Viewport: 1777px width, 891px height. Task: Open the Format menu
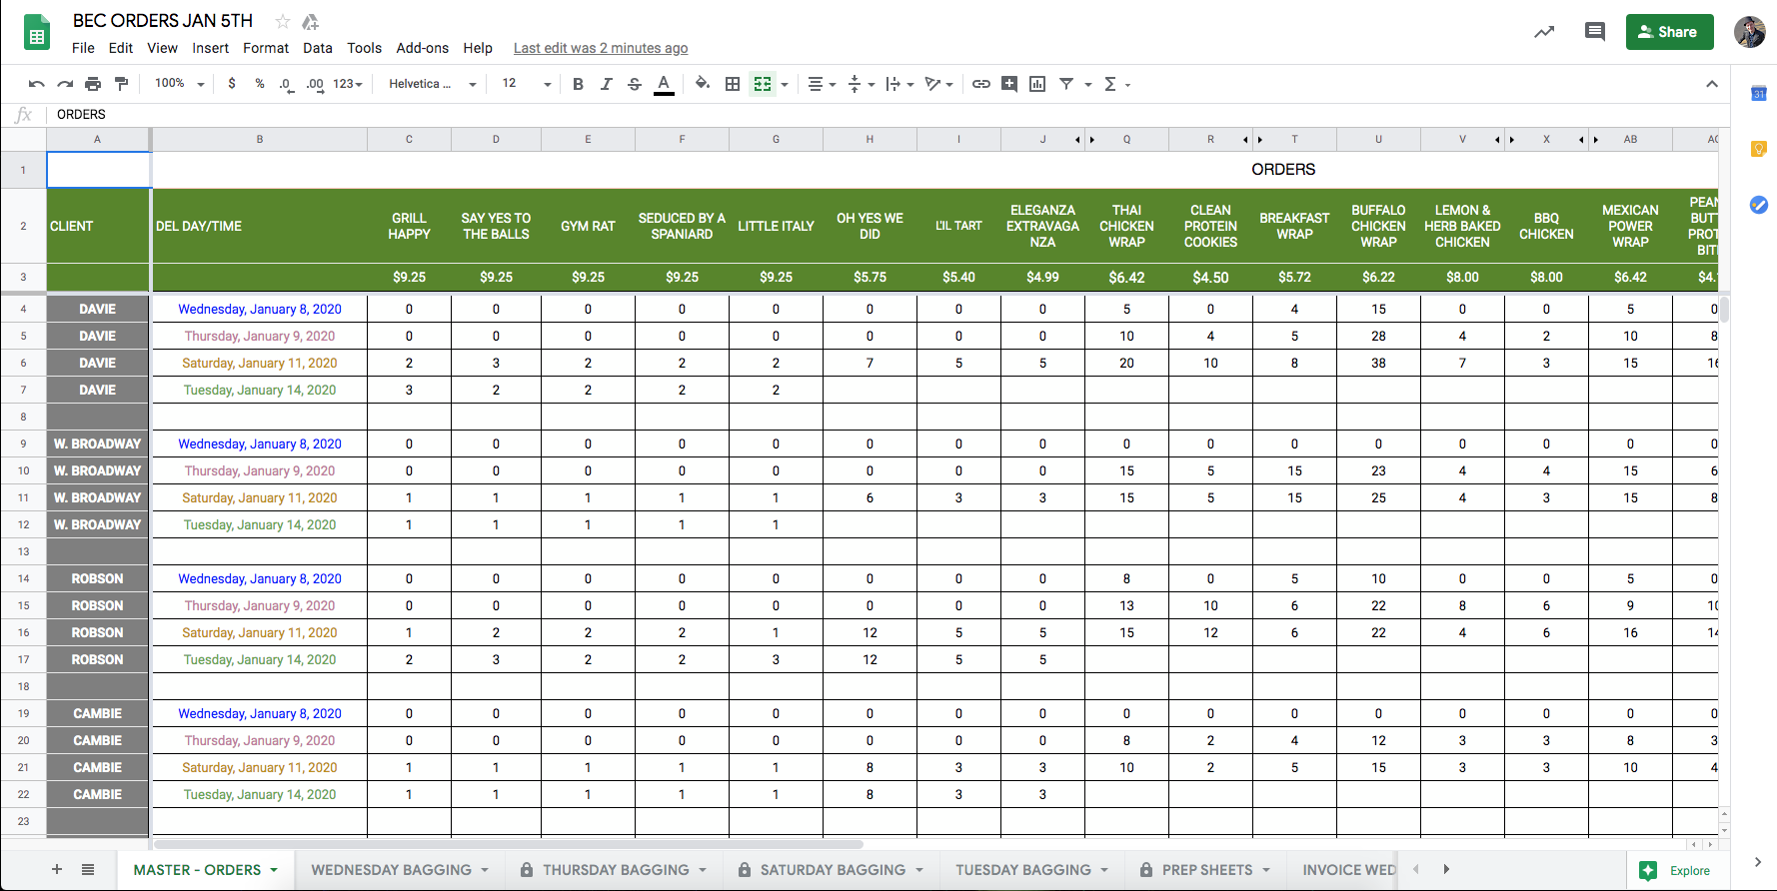coord(265,48)
